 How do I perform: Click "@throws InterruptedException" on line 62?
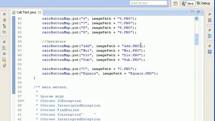tap(70, 119)
